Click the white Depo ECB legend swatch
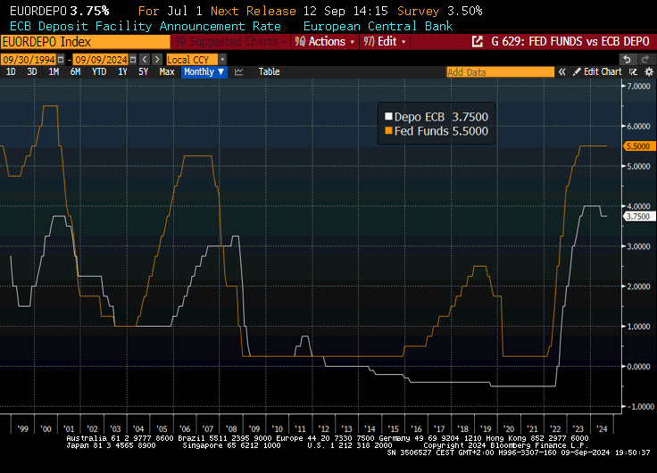The image size is (657, 473). click(388, 117)
